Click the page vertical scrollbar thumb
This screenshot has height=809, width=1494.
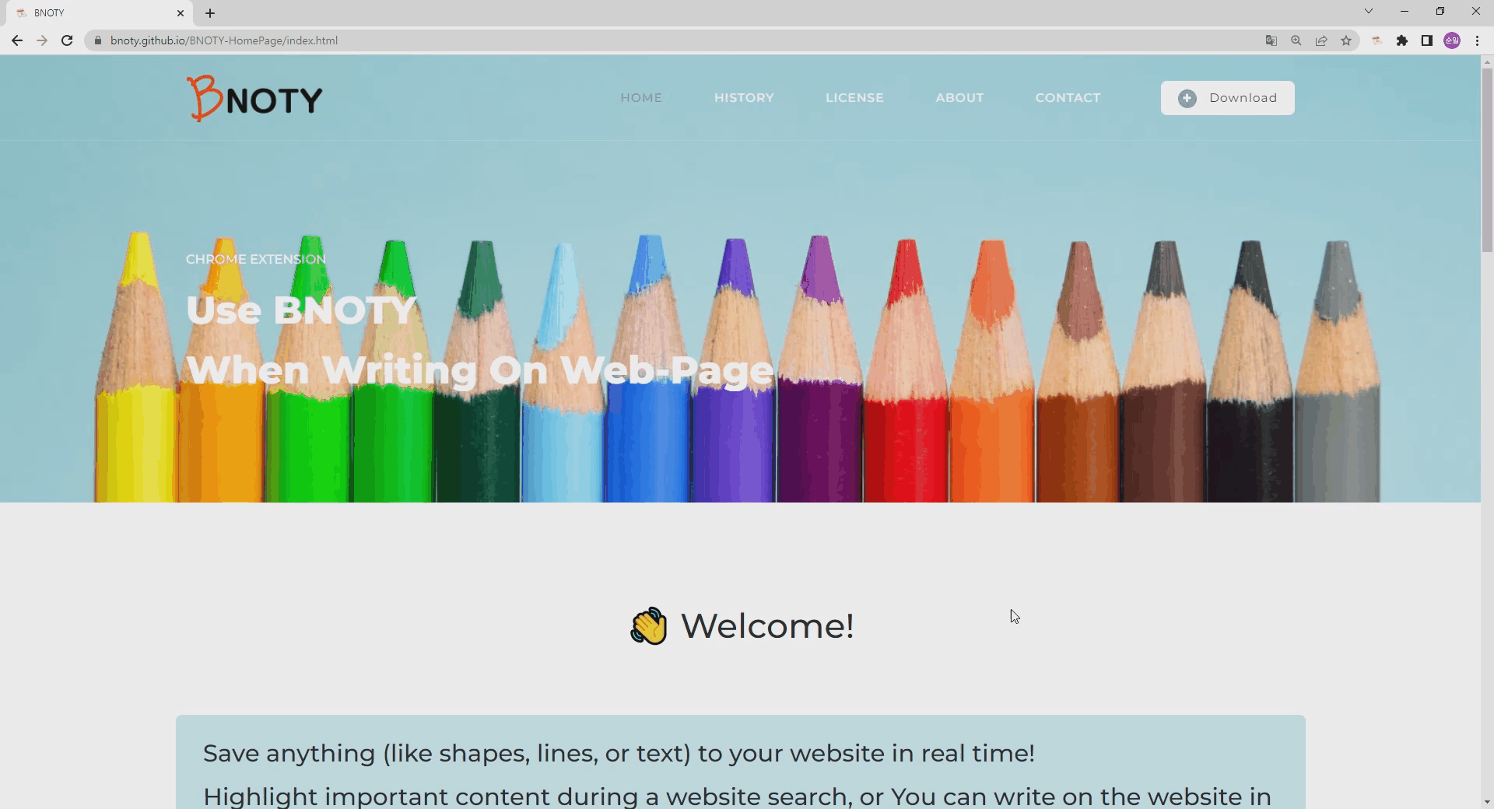click(1487, 160)
